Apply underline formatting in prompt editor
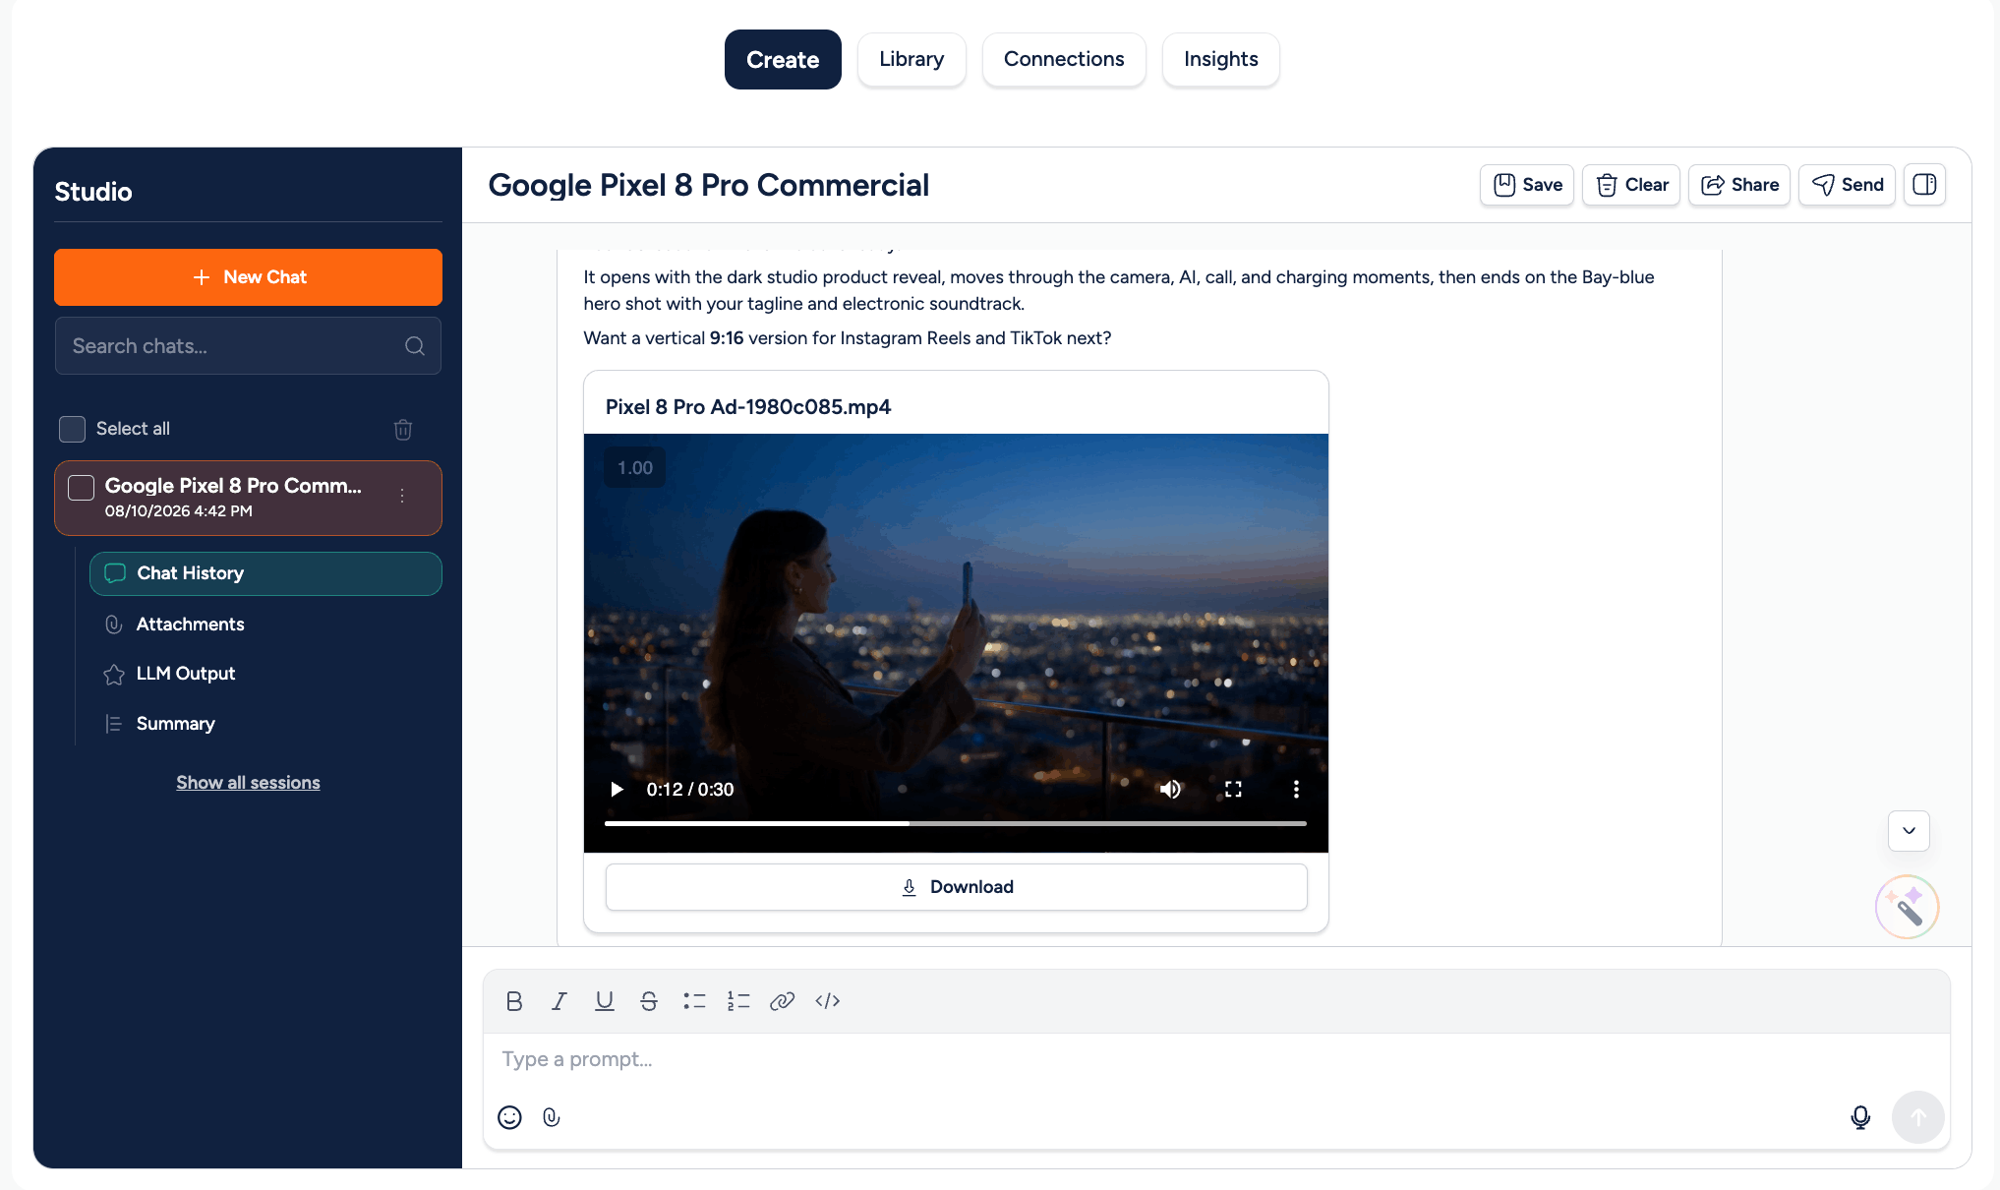Viewport: 2000px width, 1190px height. (x=605, y=1001)
